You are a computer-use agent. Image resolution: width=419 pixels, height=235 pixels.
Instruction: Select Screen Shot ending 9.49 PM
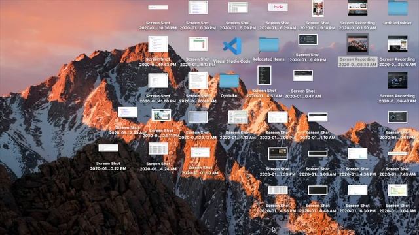(308, 39)
